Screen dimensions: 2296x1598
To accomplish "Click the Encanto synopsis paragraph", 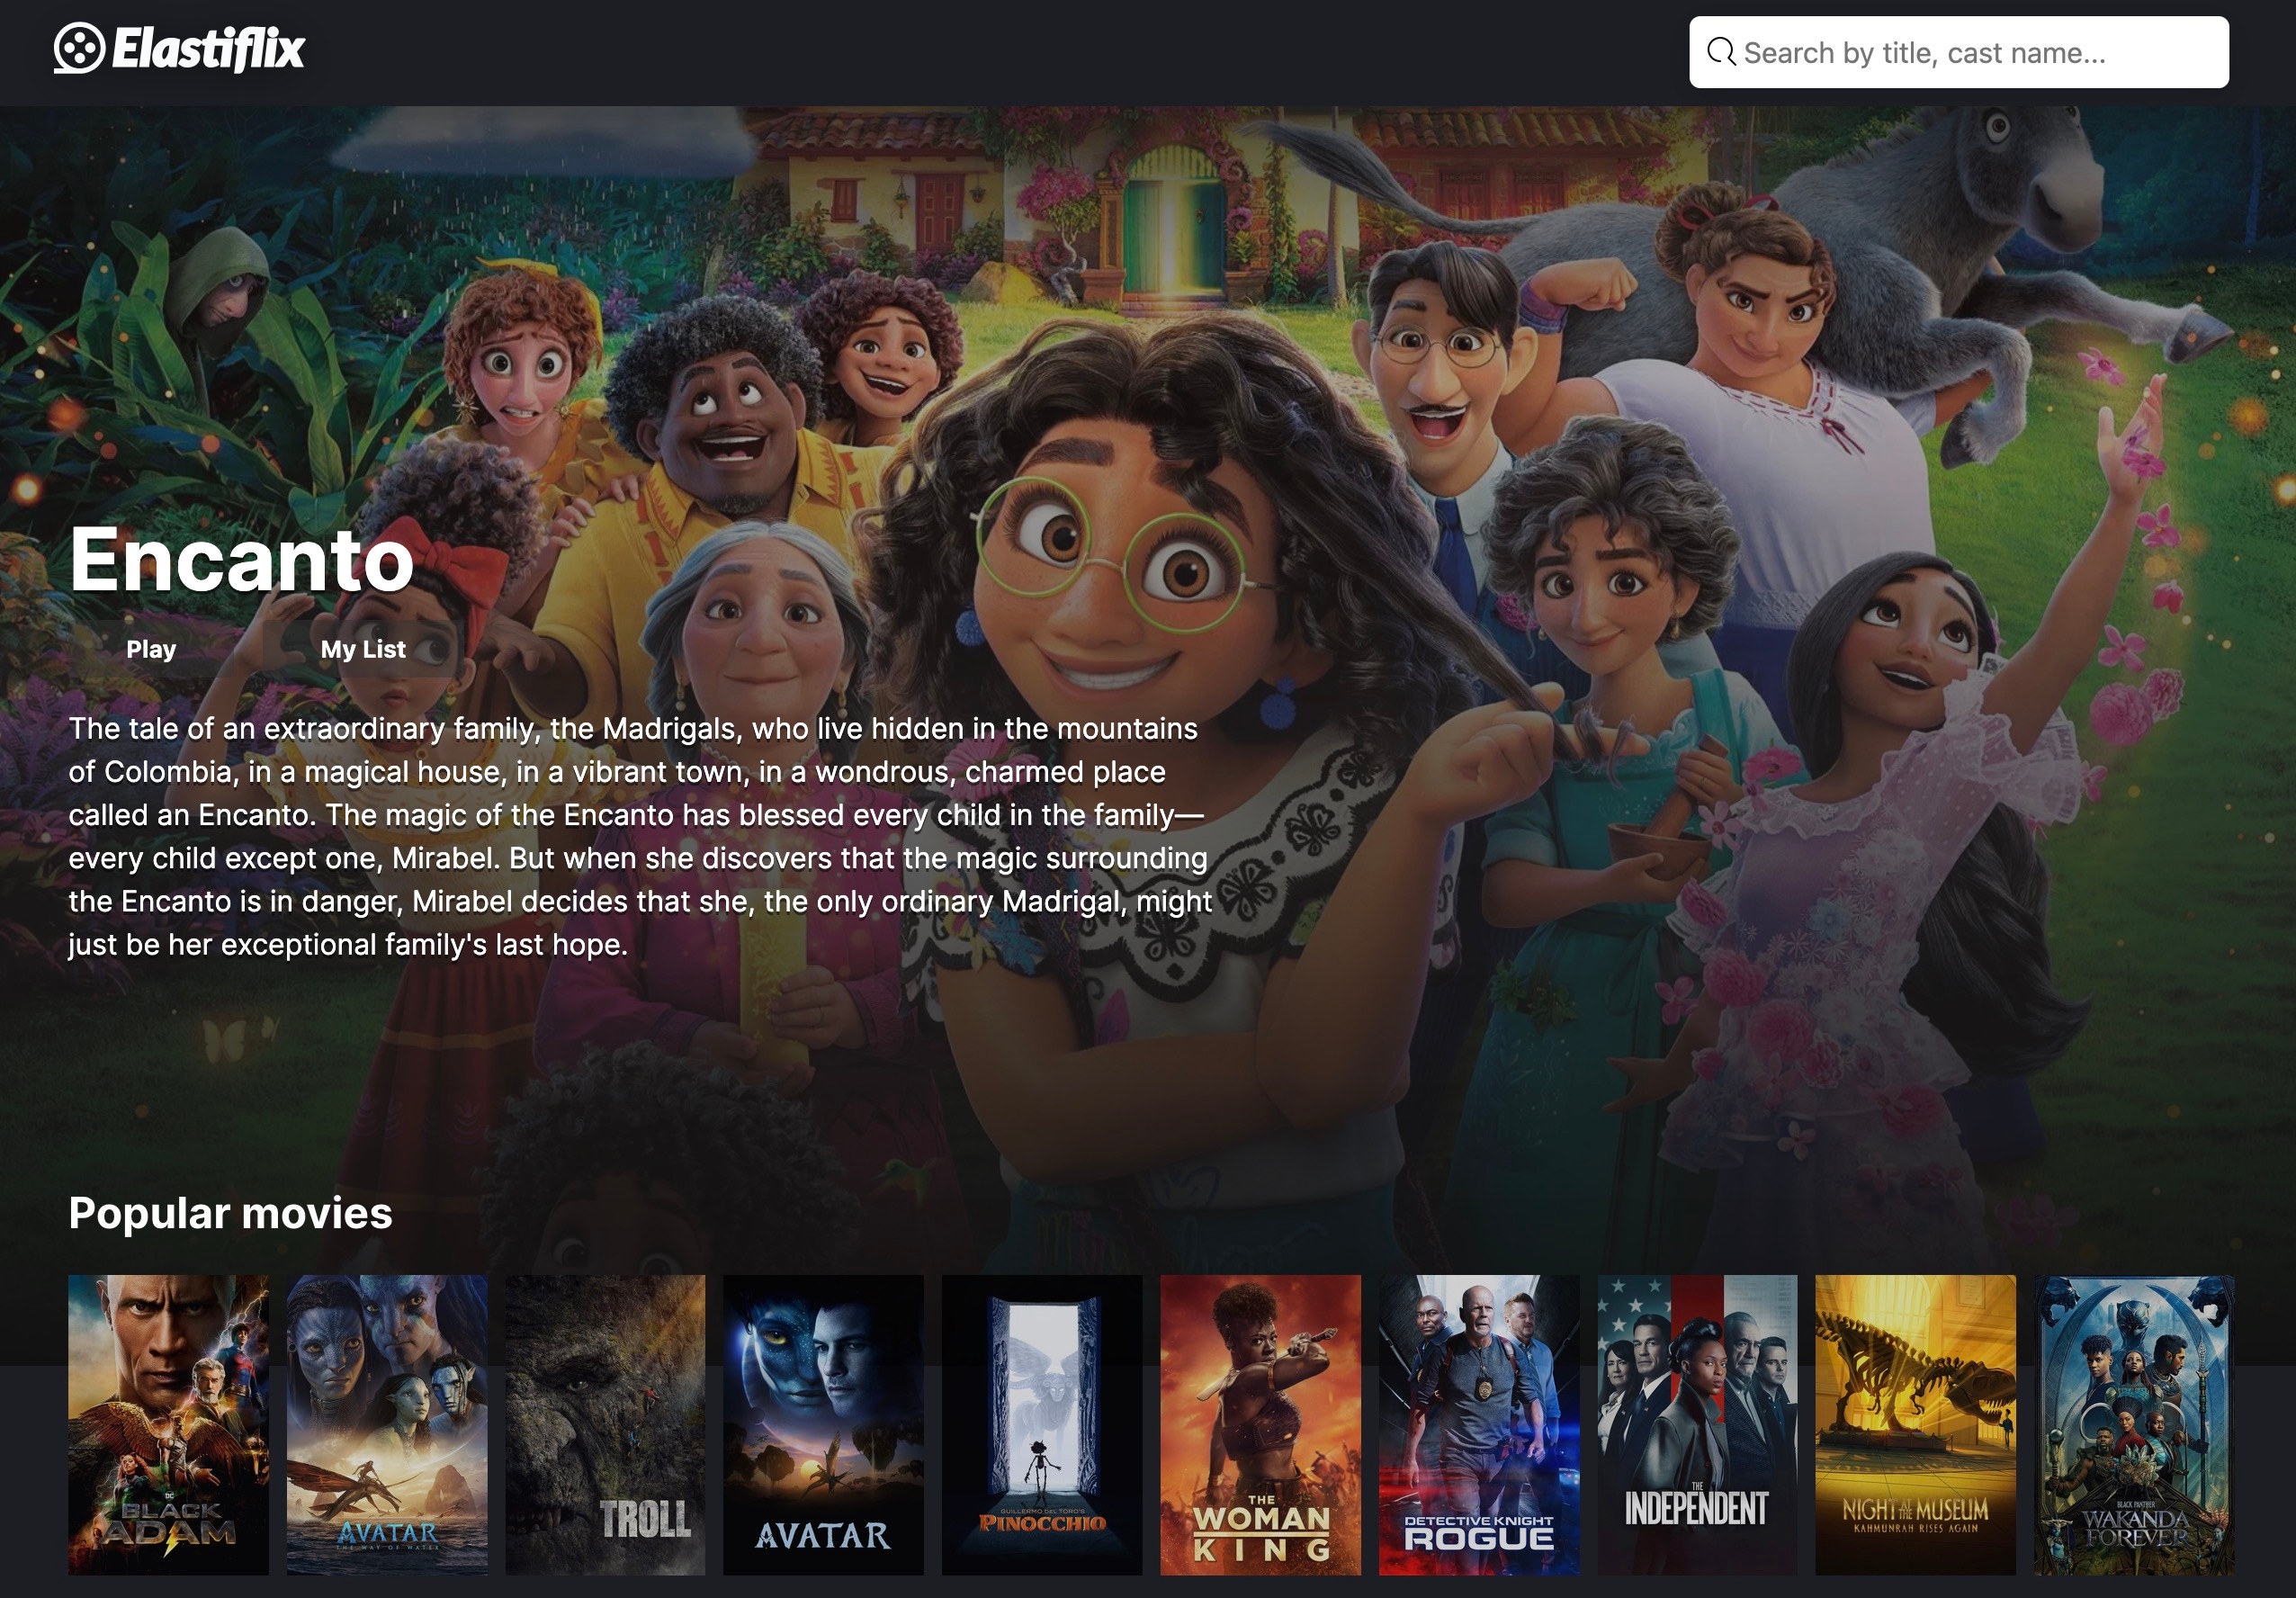I will pos(640,836).
